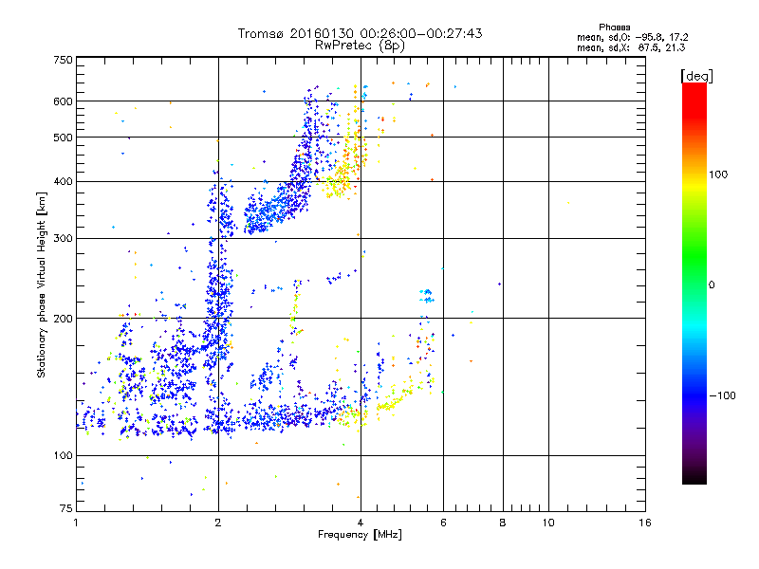This screenshot has width=759, height=569.
Task: Click the colorbar tick label '100'
Action: pos(718,174)
